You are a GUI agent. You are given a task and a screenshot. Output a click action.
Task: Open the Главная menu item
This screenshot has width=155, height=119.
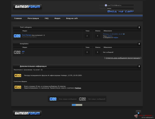click(x=18, y=18)
